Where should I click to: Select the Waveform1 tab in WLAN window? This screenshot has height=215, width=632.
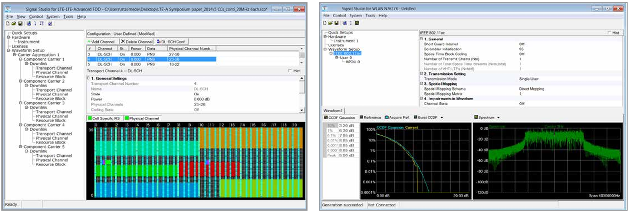click(333, 111)
